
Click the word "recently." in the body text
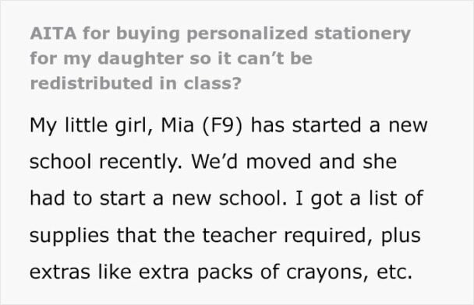[x=141, y=163]
